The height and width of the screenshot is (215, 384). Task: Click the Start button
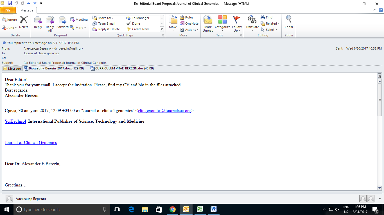pos(6,209)
